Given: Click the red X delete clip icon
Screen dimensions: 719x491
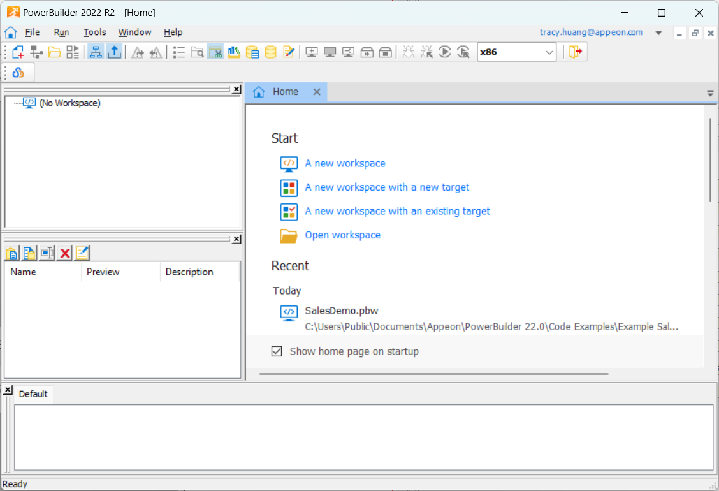Looking at the screenshot, I should coord(64,253).
